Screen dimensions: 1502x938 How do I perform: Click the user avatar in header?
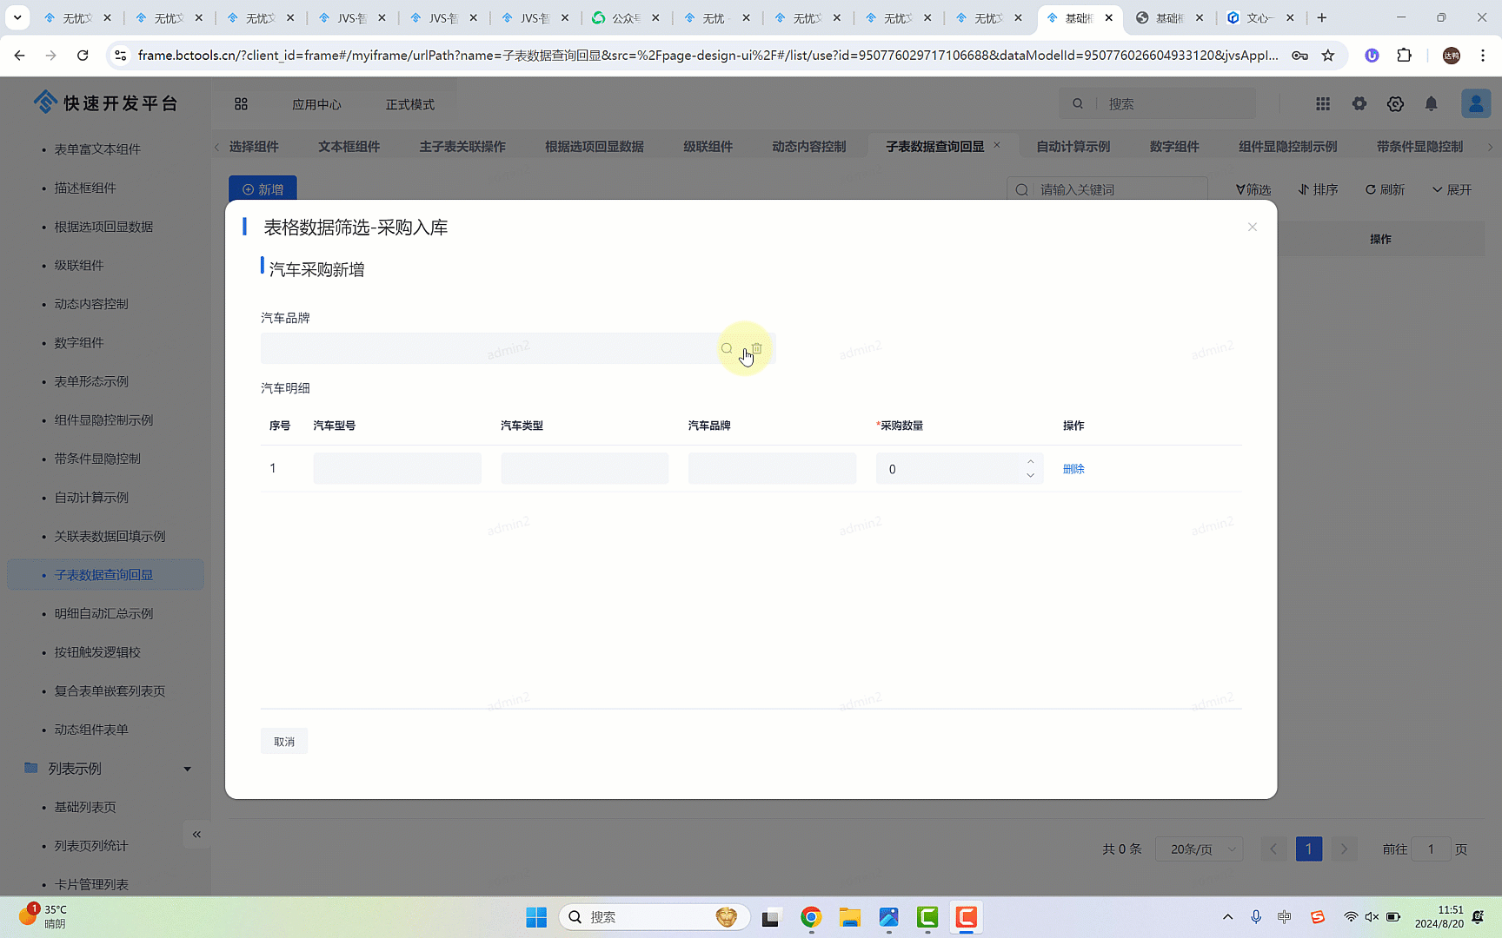(x=1476, y=104)
